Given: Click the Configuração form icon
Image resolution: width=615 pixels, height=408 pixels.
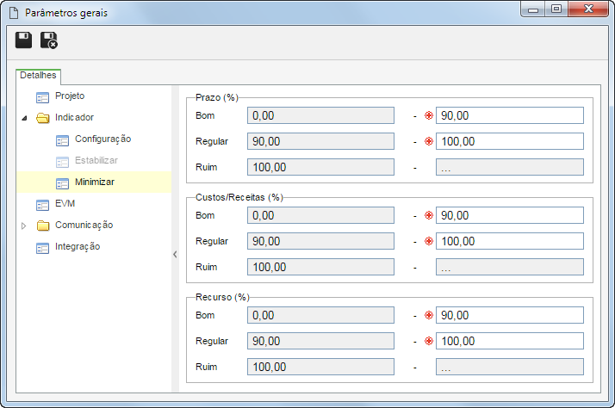Looking at the screenshot, I should tap(62, 140).
